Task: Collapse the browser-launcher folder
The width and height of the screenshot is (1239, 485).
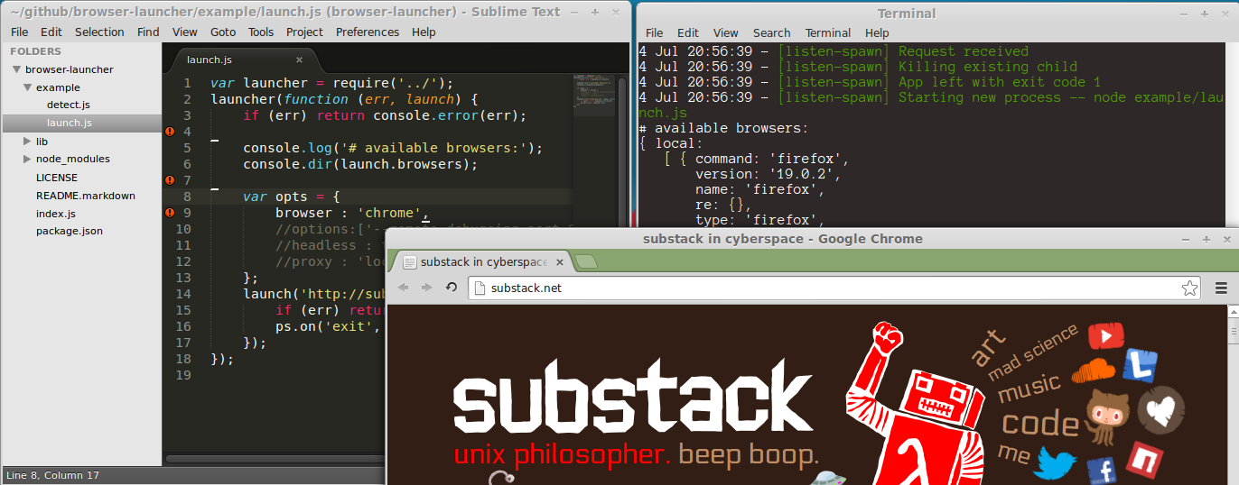Action: pyautogui.click(x=16, y=69)
